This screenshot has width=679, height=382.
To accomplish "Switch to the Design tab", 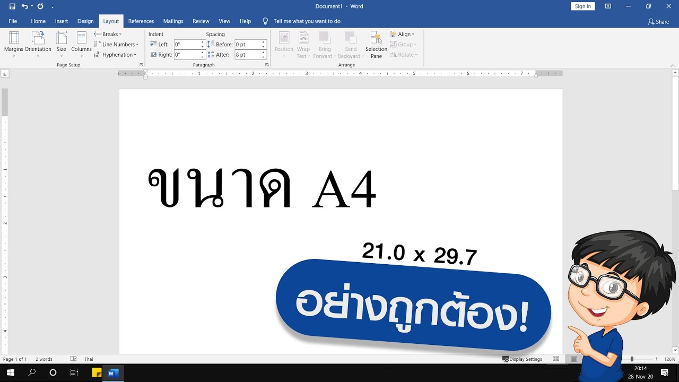I will (x=85, y=21).
